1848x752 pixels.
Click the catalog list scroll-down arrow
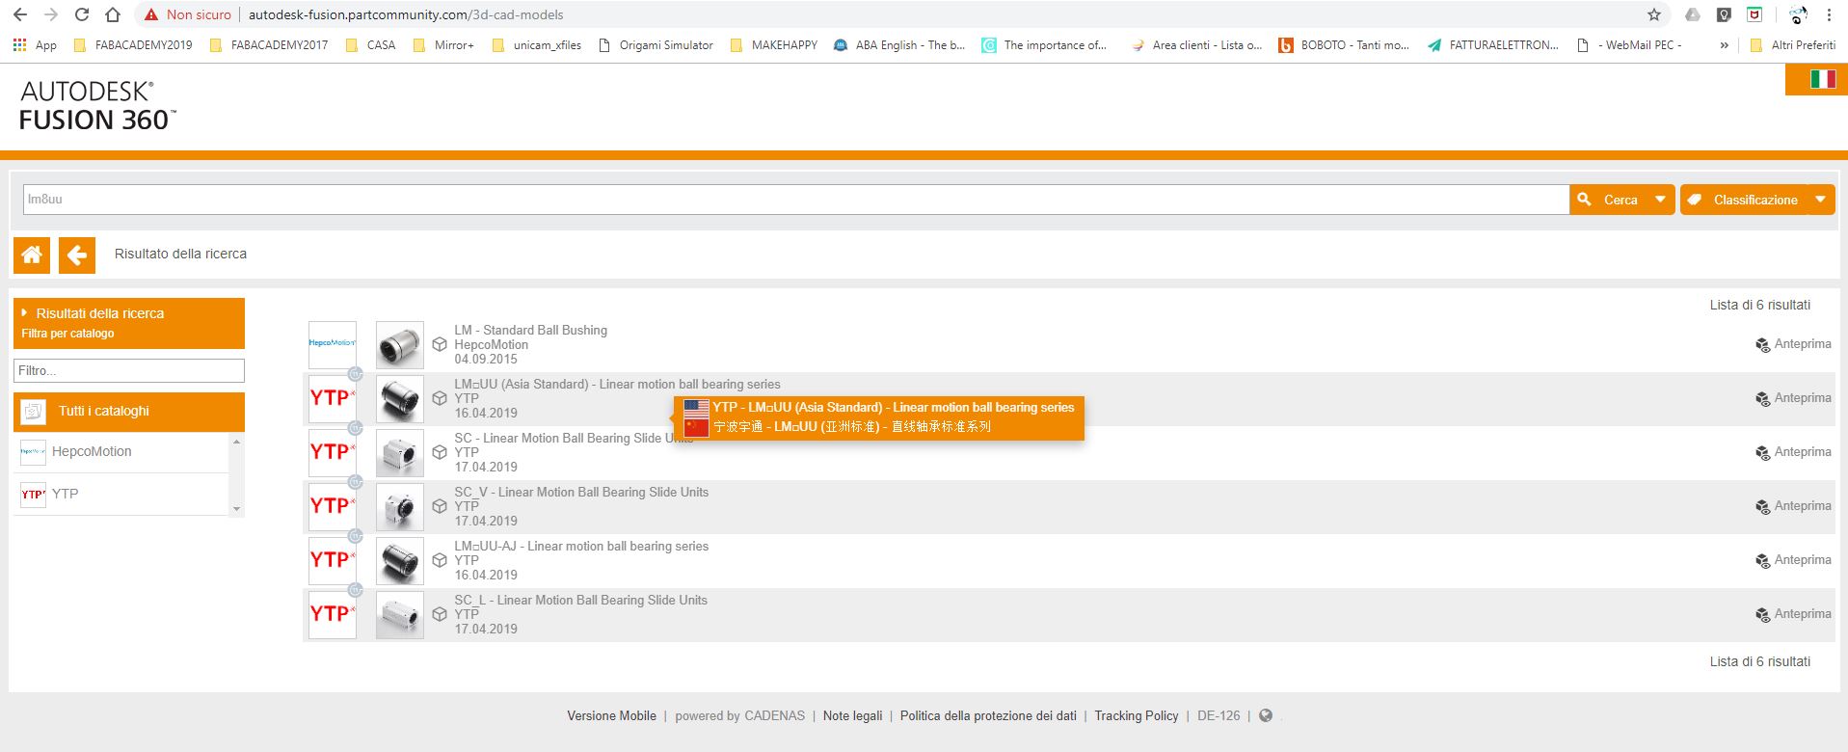point(237,509)
